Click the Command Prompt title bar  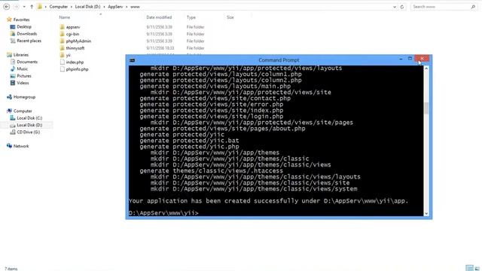(x=279, y=60)
